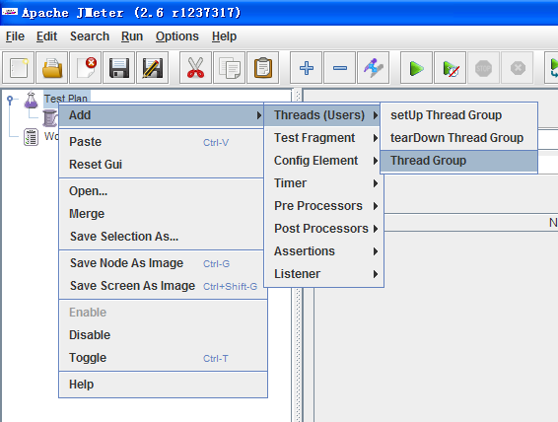Collapse the Test Plan tree node handle
Image resolution: width=558 pixels, height=422 pixels.
[10, 100]
